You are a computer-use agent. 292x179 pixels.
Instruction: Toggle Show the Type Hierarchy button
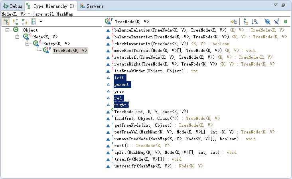coord(6,22)
